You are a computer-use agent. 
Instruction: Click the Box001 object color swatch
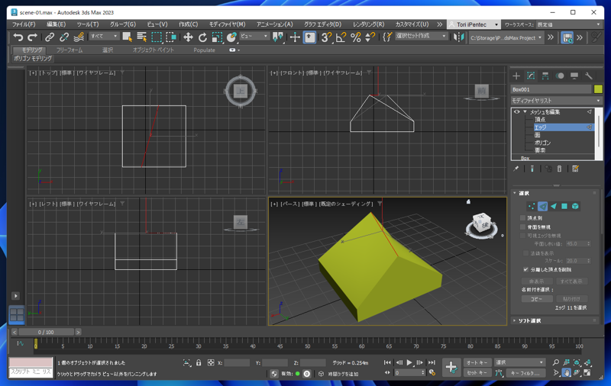point(598,89)
